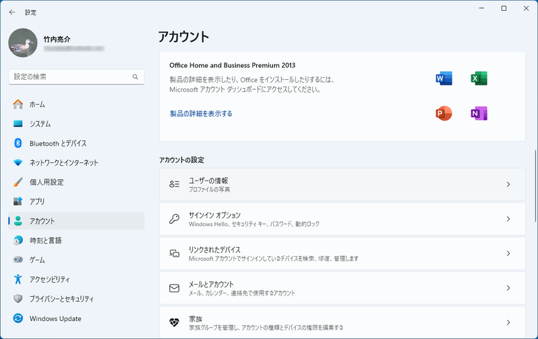Screen dimensions: 538x339
Task: Click the 個人用設定 paintbrush icon
Action: pyautogui.click(x=18, y=182)
